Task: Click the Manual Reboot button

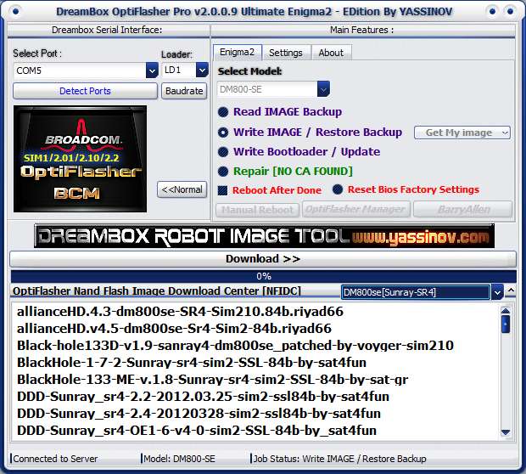Action: click(x=258, y=210)
